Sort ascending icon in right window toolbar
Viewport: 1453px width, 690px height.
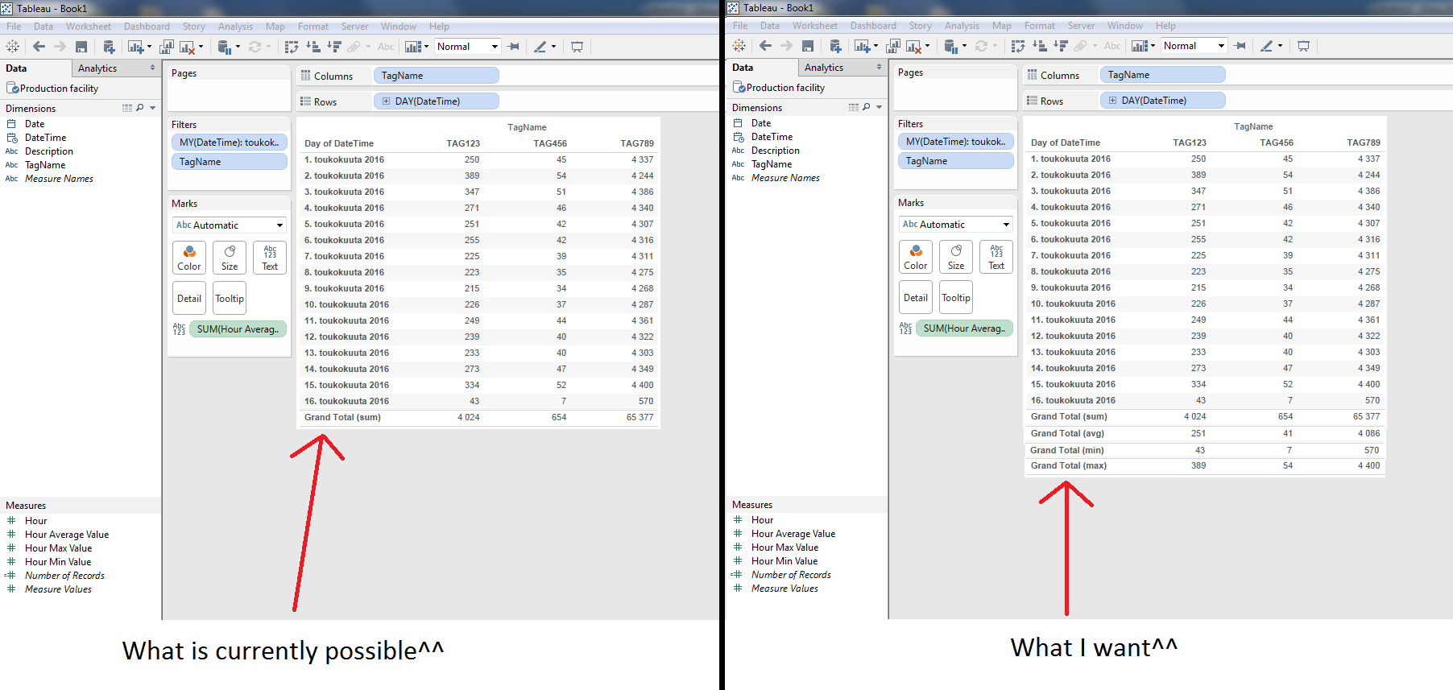tap(1040, 46)
